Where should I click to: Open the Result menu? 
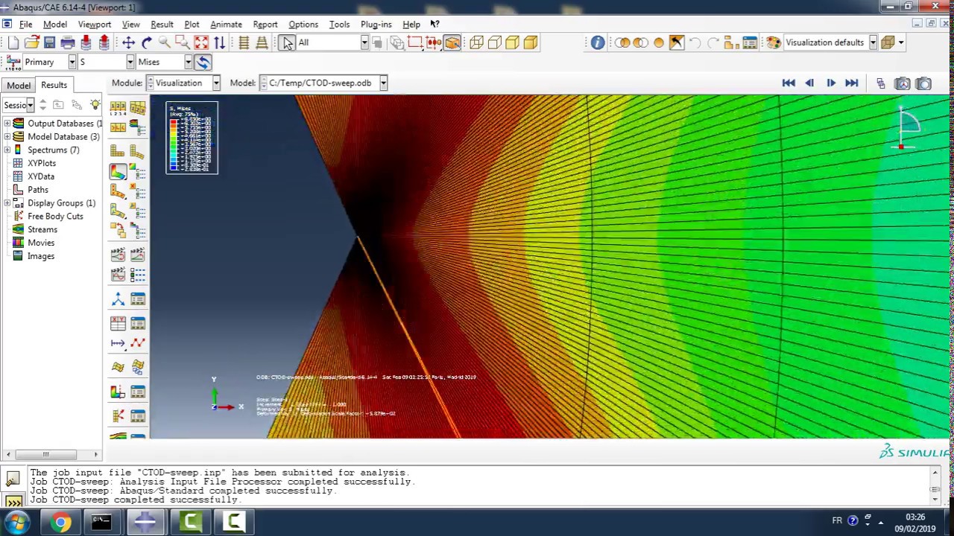tap(162, 24)
